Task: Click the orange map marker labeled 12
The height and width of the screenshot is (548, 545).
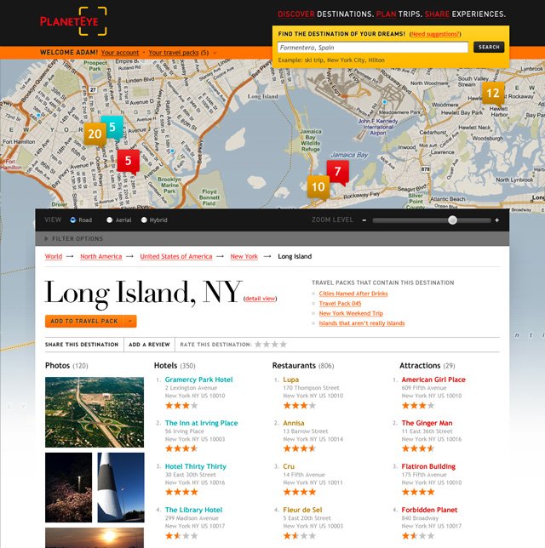Action: click(492, 93)
